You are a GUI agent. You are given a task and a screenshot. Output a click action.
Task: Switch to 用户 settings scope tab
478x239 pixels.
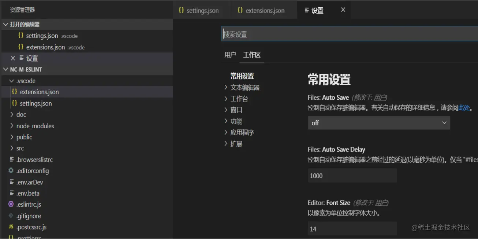click(x=230, y=55)
